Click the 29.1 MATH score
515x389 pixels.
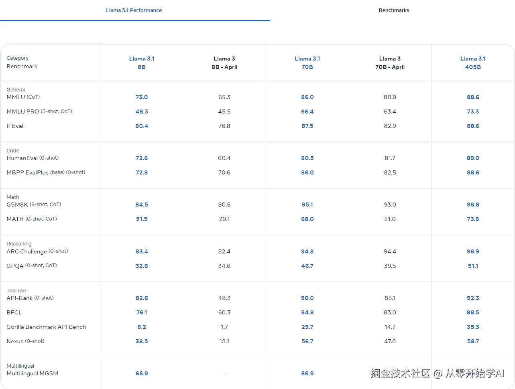tap(224, 219)
